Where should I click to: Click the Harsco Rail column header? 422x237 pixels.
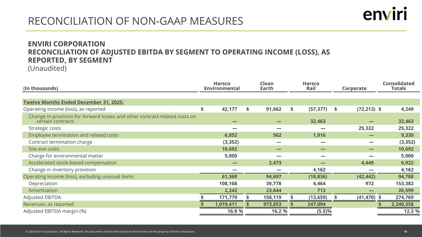(x=311, y=86)
